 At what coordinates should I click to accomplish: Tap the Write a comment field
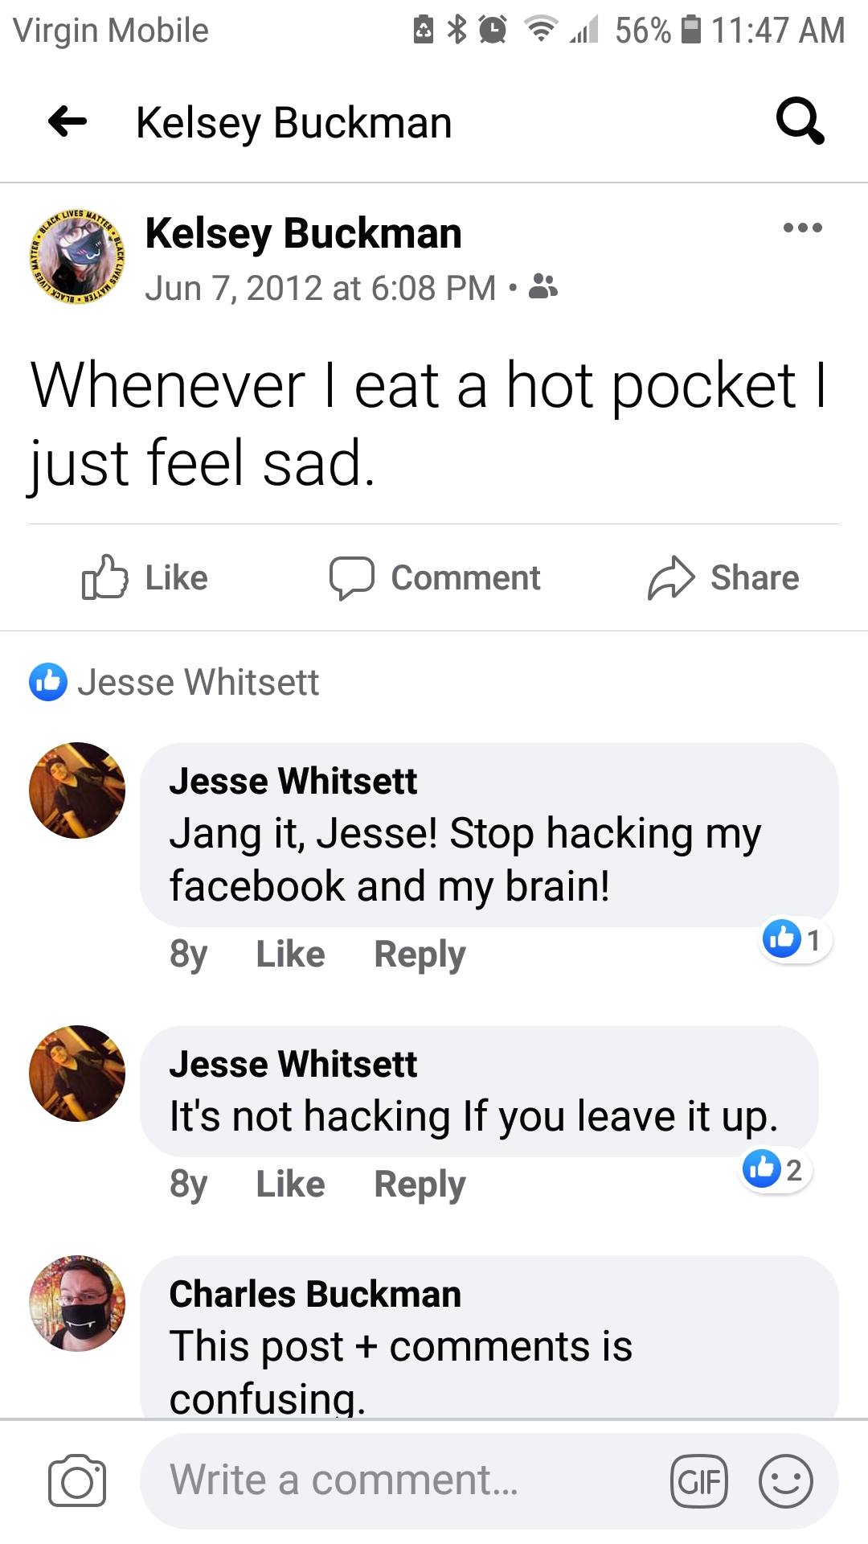pos(402,1481)
